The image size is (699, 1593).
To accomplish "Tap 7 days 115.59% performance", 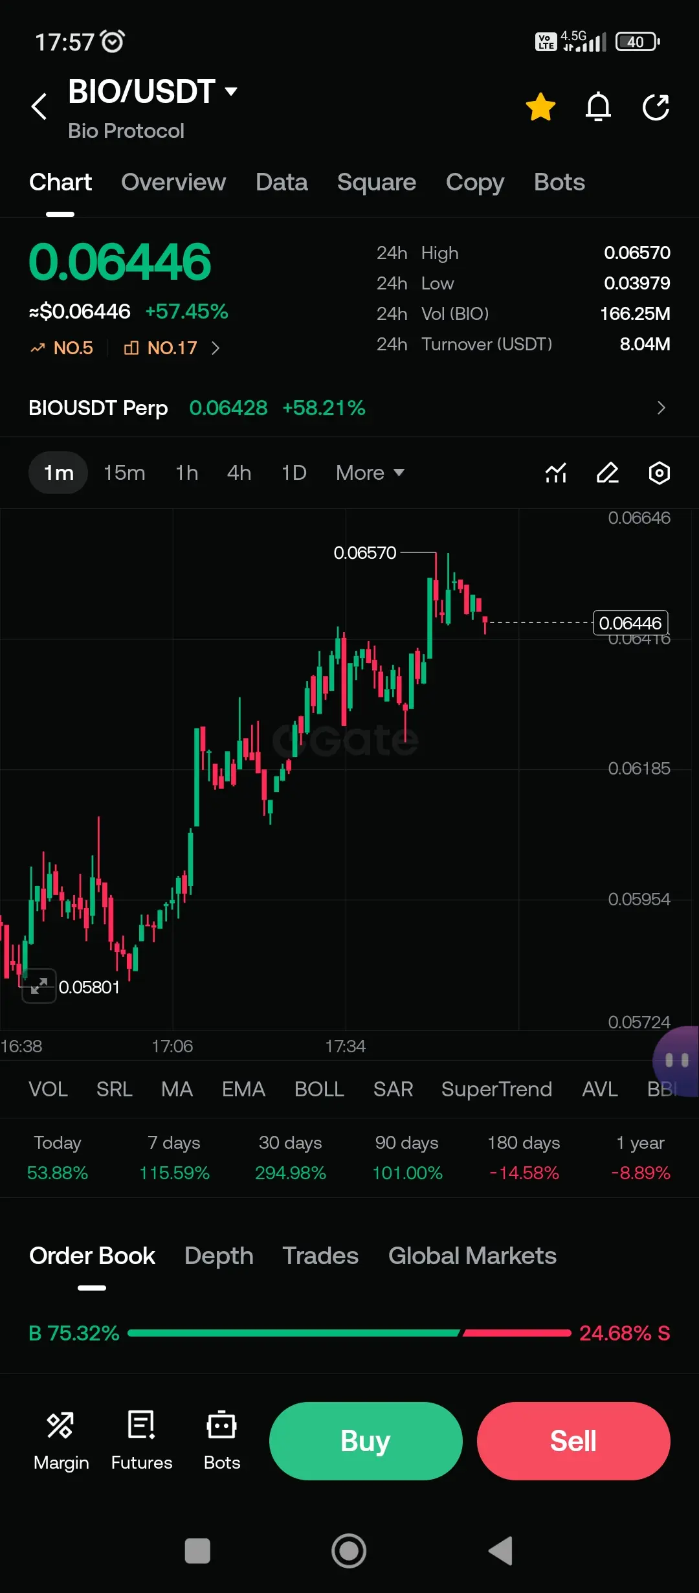I will [174, 1158].
